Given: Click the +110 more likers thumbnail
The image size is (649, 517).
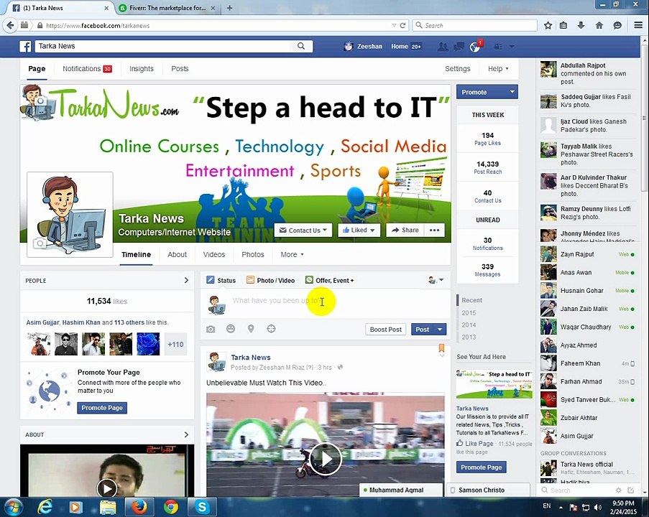Looking at the screenshot, I should (x=175, y=344).
